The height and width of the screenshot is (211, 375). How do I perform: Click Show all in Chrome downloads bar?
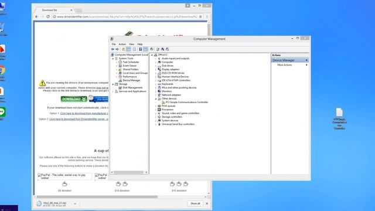pos(195,203)
